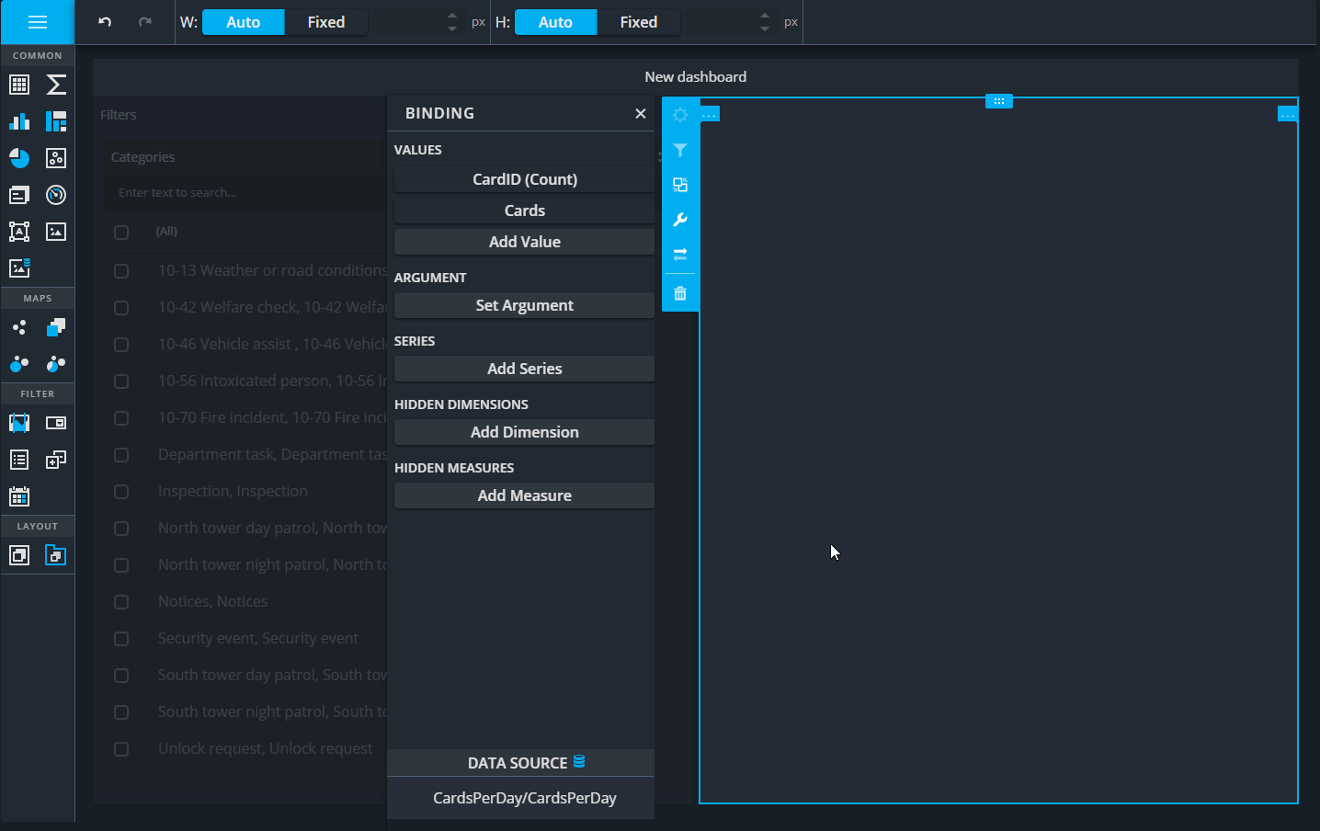Screen dimensions: 1320x831
Task: Open the CardsPerDay/CardsPerDay data source
Action: pyautogui.click(x=524, y=798)
